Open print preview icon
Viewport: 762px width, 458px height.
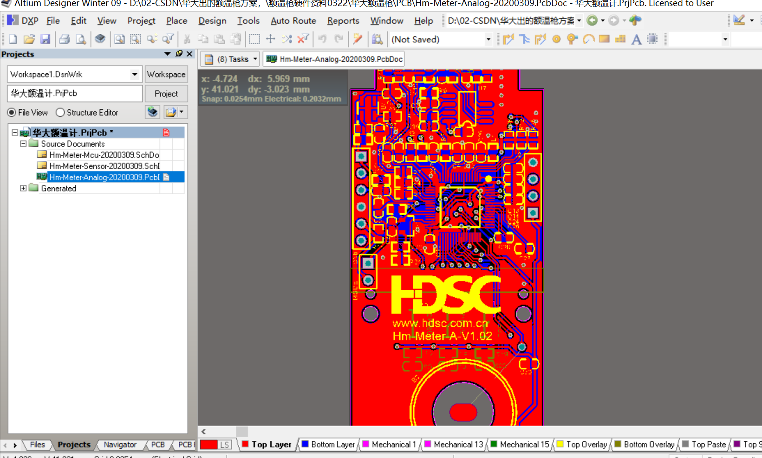pyautogui.click(x=81, y=39)
